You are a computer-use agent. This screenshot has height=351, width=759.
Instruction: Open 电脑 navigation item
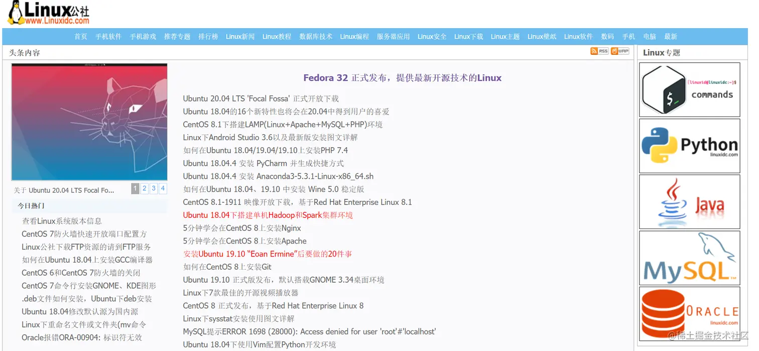pos(650,37)
